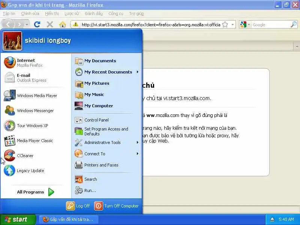Click Turn Off Computer button

coord(116,206)
